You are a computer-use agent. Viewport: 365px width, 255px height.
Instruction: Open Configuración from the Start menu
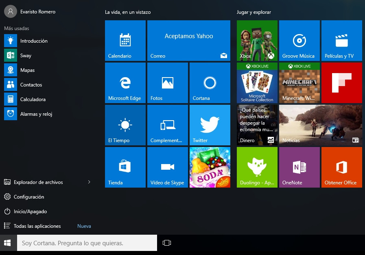28,197
